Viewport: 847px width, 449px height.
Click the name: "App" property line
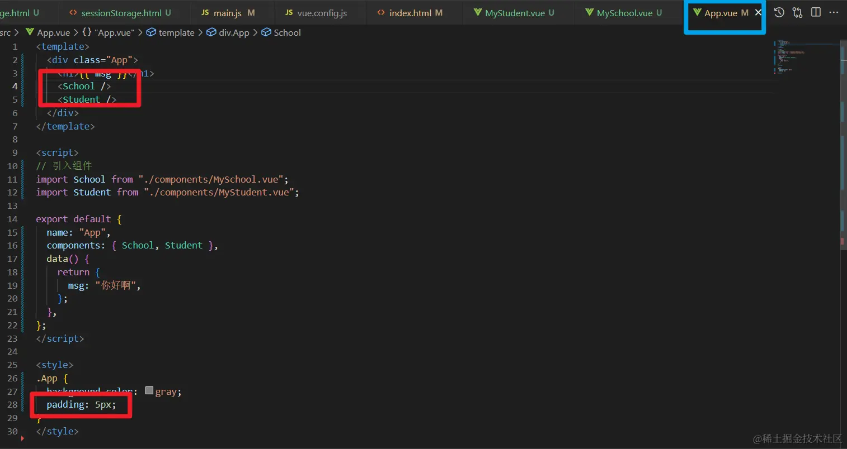[x=78, y=232]
